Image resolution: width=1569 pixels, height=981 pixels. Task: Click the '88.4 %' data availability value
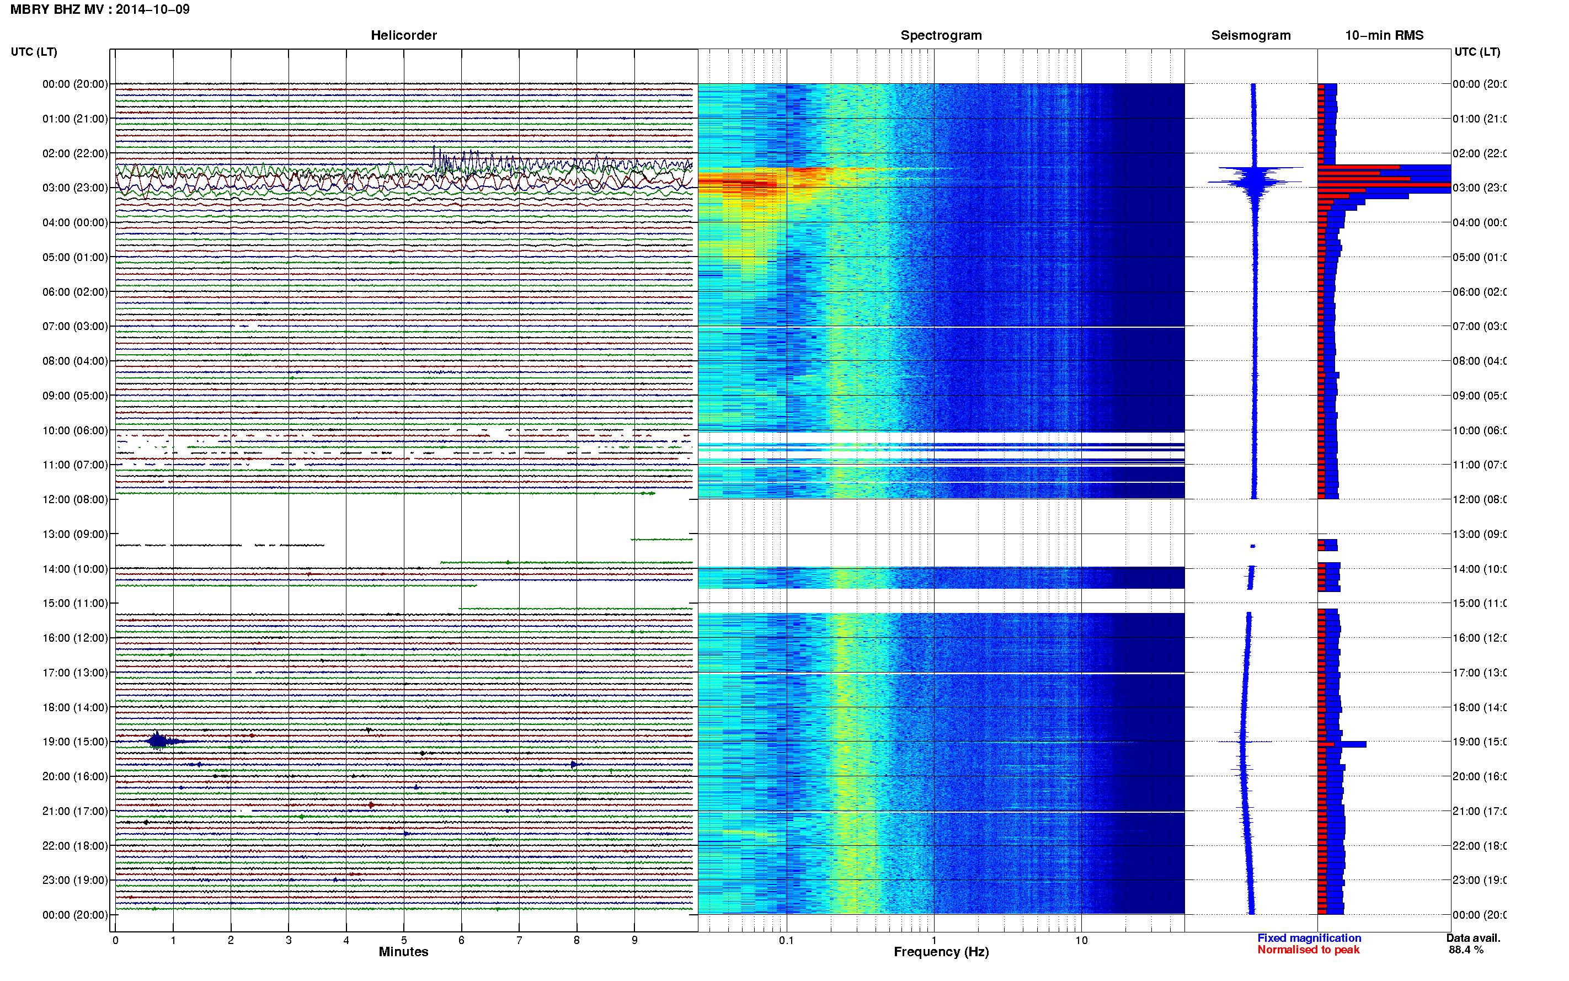click(1466, 950)
